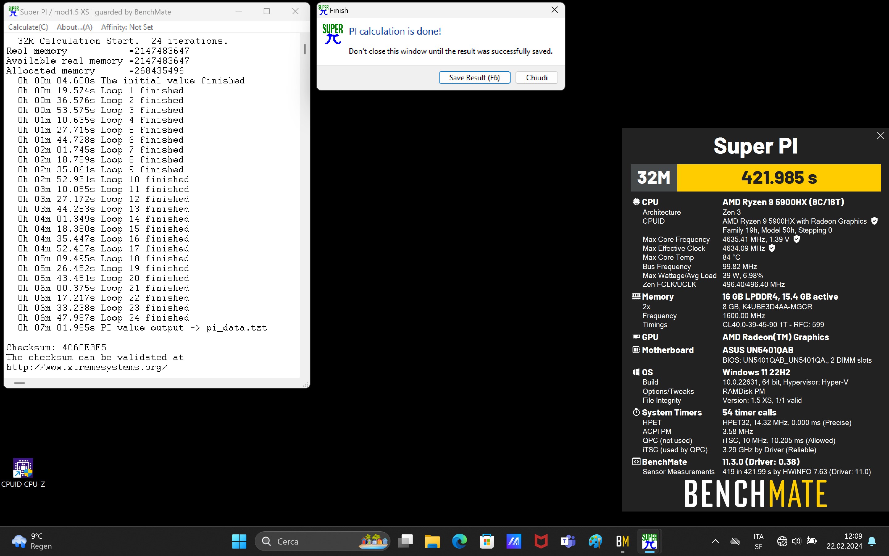
Task: Open McAfee from taskbar
Action: click(x=541, y=541)
